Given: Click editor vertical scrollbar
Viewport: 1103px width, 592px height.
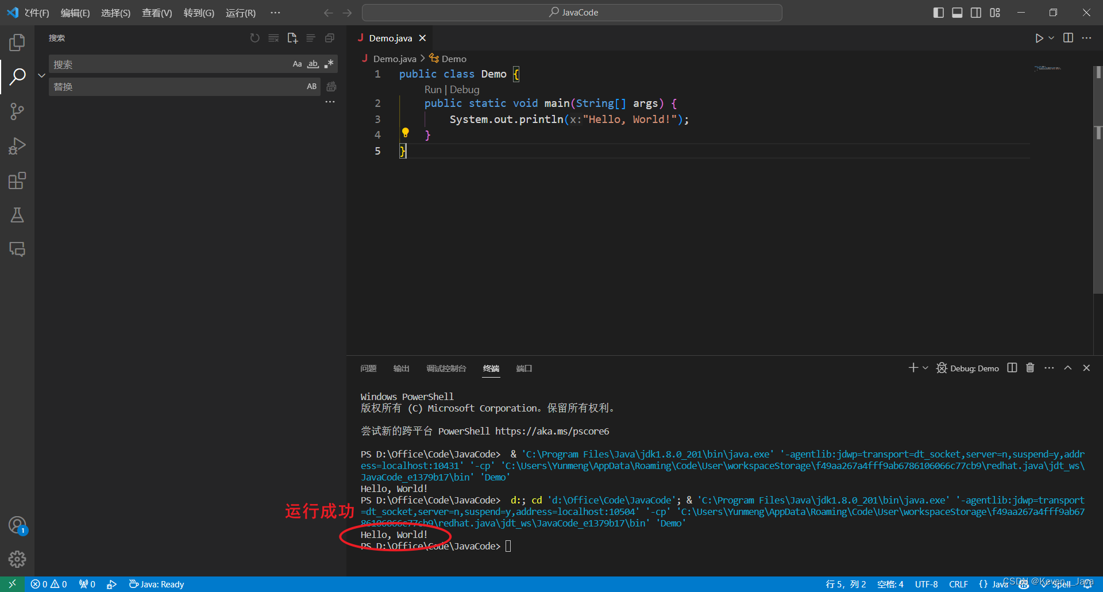Looking at the screenshot, I should click(x=1098, y=179).
